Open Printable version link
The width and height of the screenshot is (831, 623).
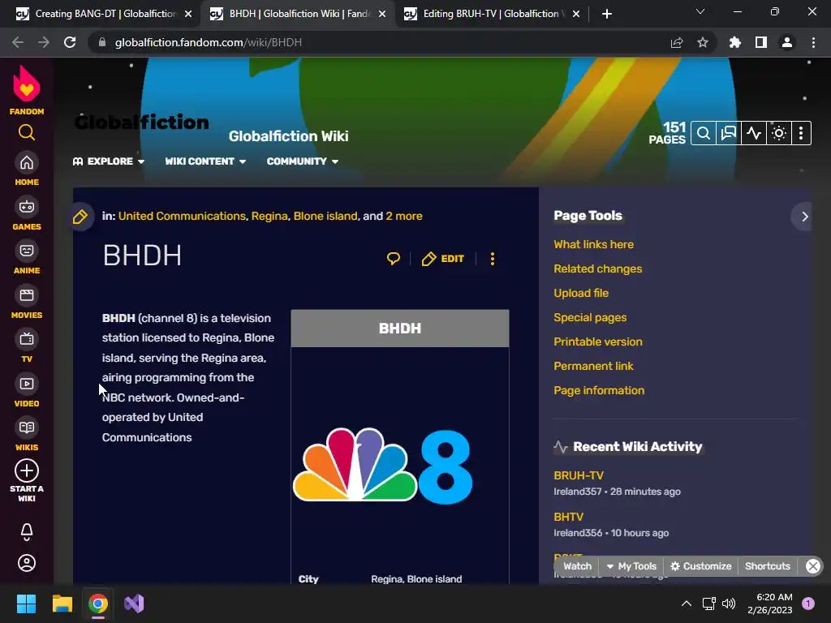598,342
